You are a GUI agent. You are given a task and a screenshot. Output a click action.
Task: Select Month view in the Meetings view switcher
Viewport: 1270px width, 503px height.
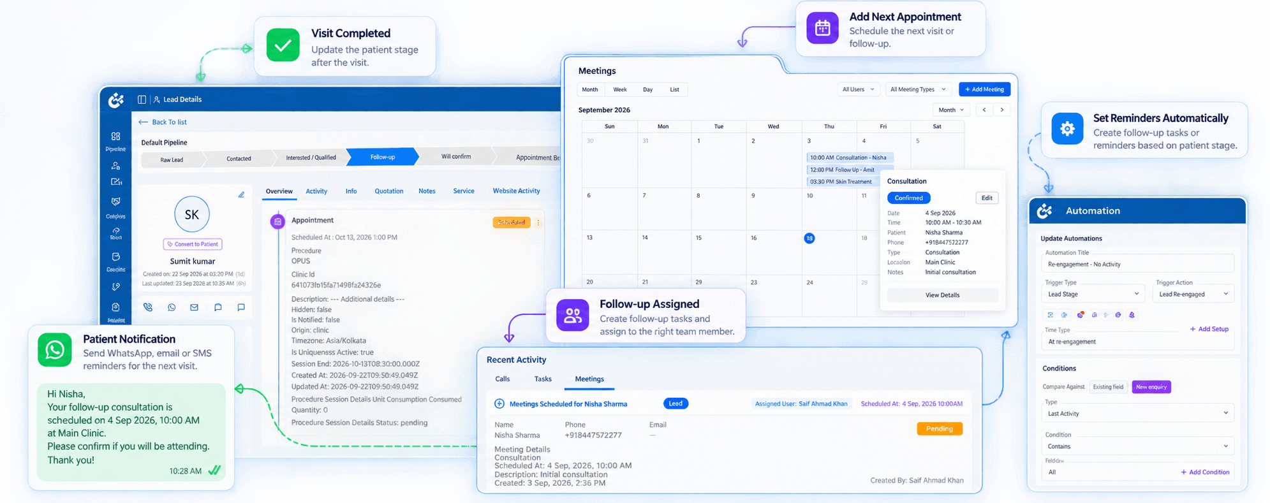click(x=590, y=90)
